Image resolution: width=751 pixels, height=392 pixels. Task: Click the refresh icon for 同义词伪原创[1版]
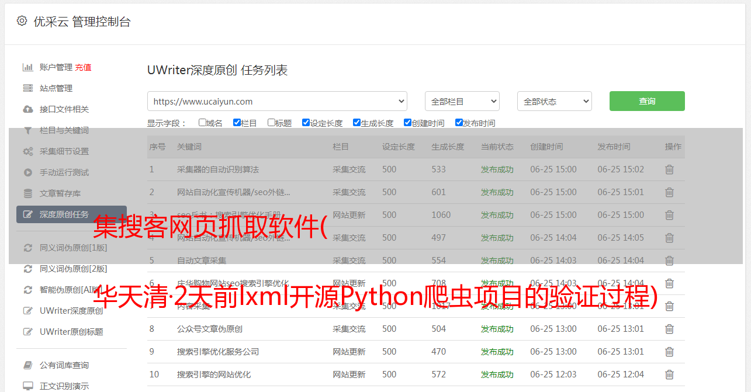(27, 248)
